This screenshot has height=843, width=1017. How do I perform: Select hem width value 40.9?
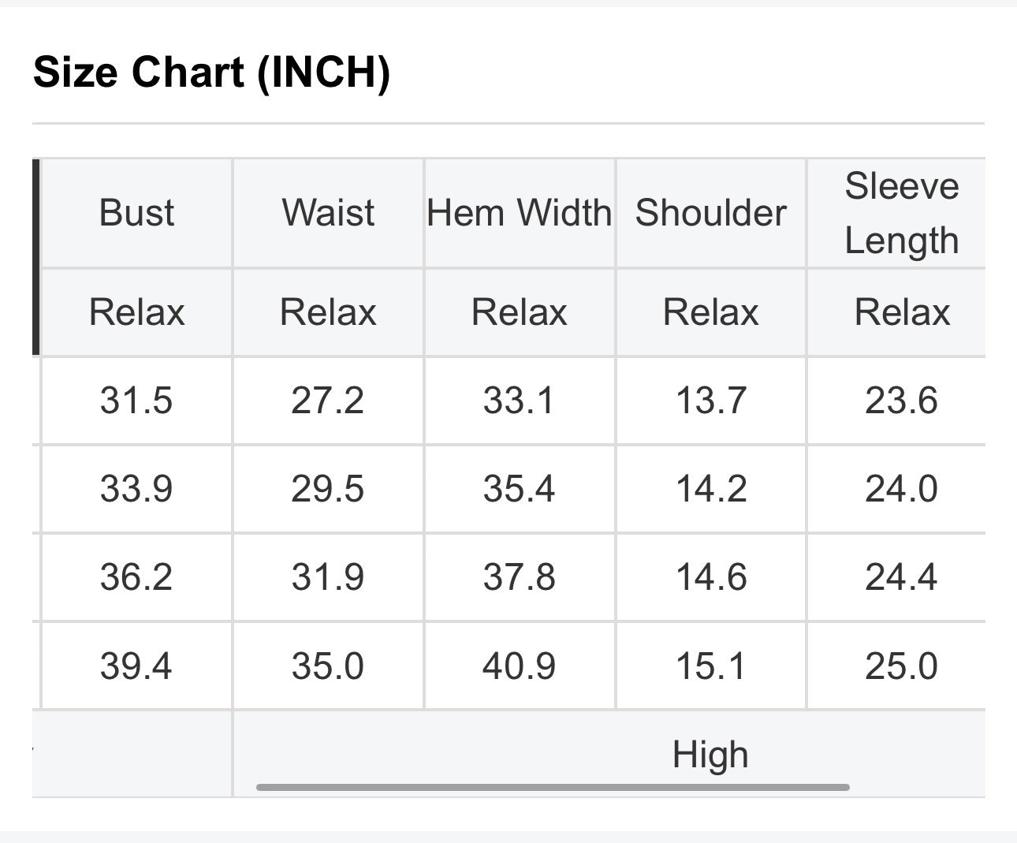pyautogui.click(x=520, y=666)
